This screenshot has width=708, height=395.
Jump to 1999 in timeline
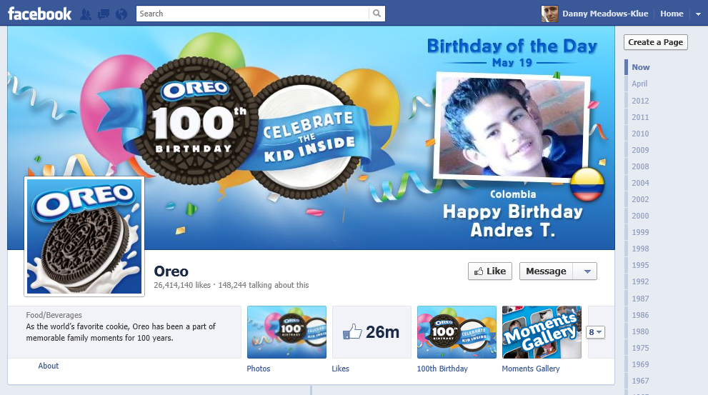coord(640,232)
